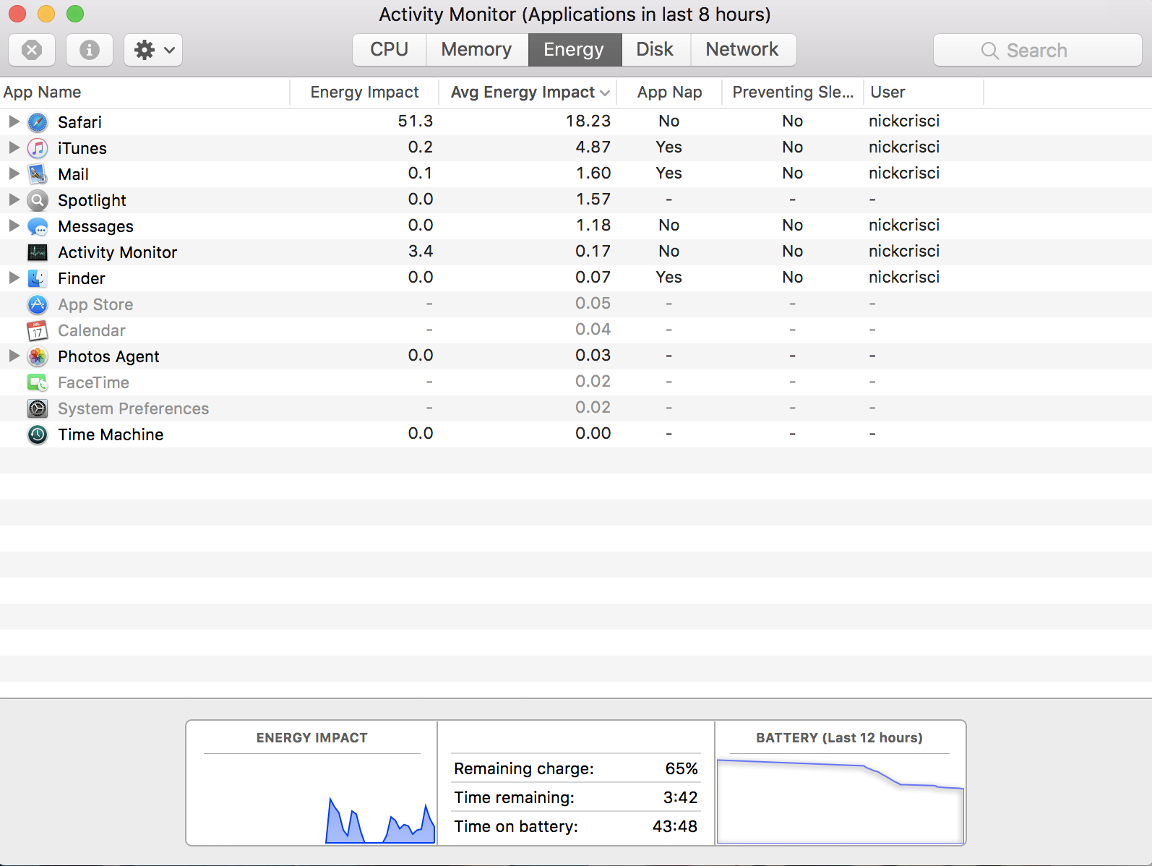Image resolution: width=1152 pixels, height=866 pixels.
Task: Expand the iTunes process row
Action: tap(14, 147)
